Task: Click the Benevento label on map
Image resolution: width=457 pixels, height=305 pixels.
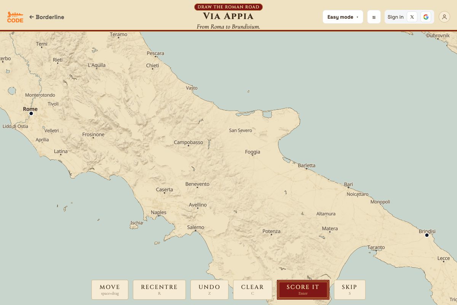Action: [x=197, y=184]
